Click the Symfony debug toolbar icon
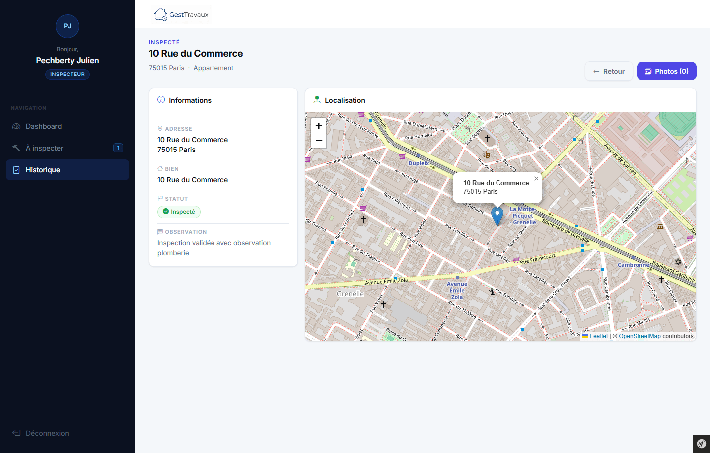This screenshot has height=453, width=710. (x=701, y=444)
